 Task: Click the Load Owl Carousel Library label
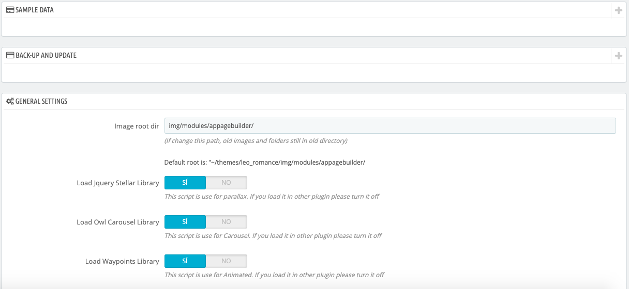pos(118,222)
